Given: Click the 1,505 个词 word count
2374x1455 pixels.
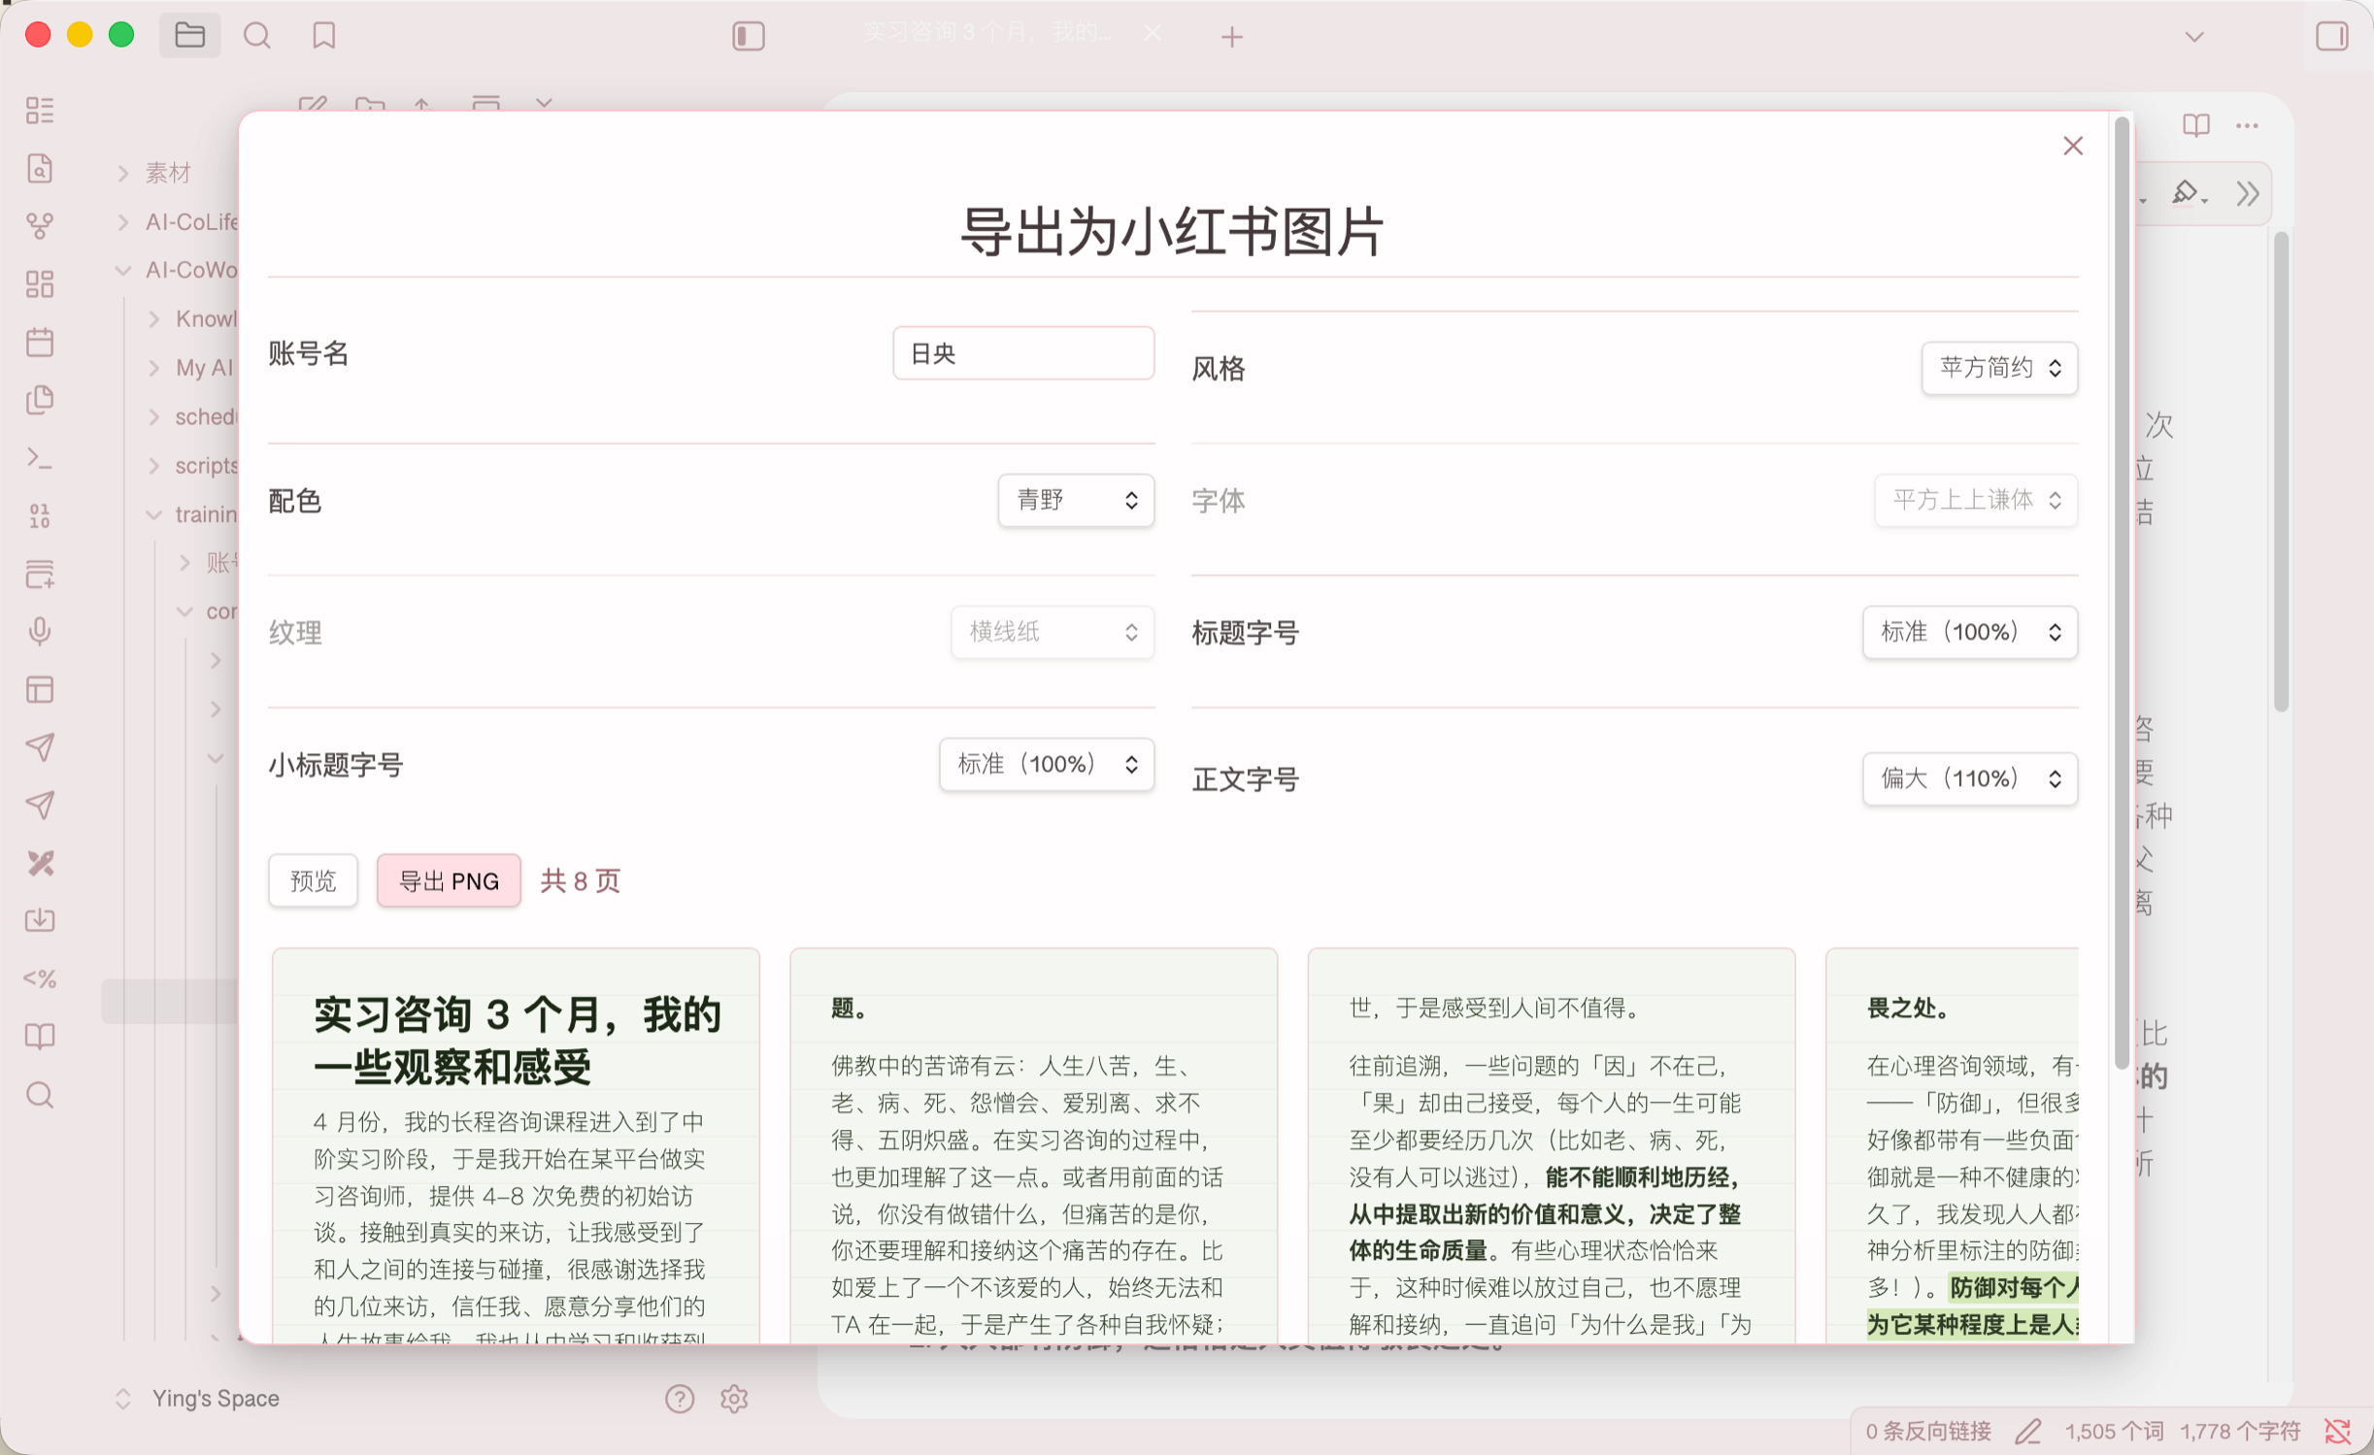Looking at the screenshot, I should [2114, 1431].
